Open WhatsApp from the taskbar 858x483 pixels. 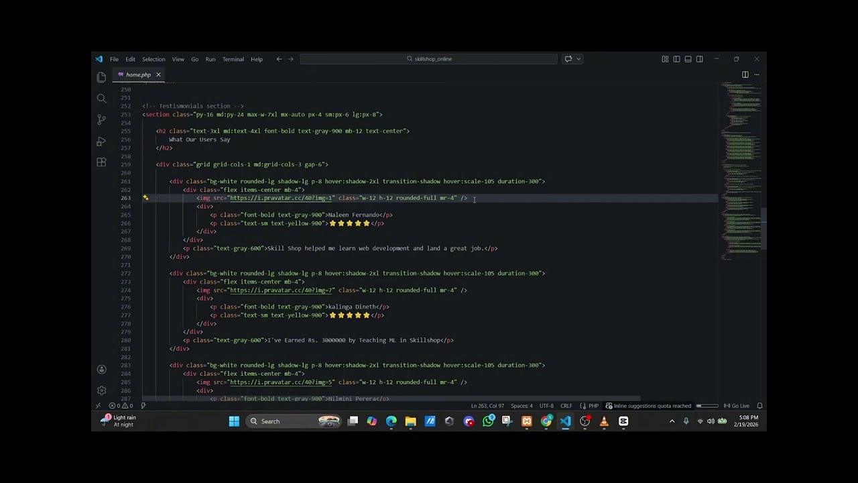488,421
